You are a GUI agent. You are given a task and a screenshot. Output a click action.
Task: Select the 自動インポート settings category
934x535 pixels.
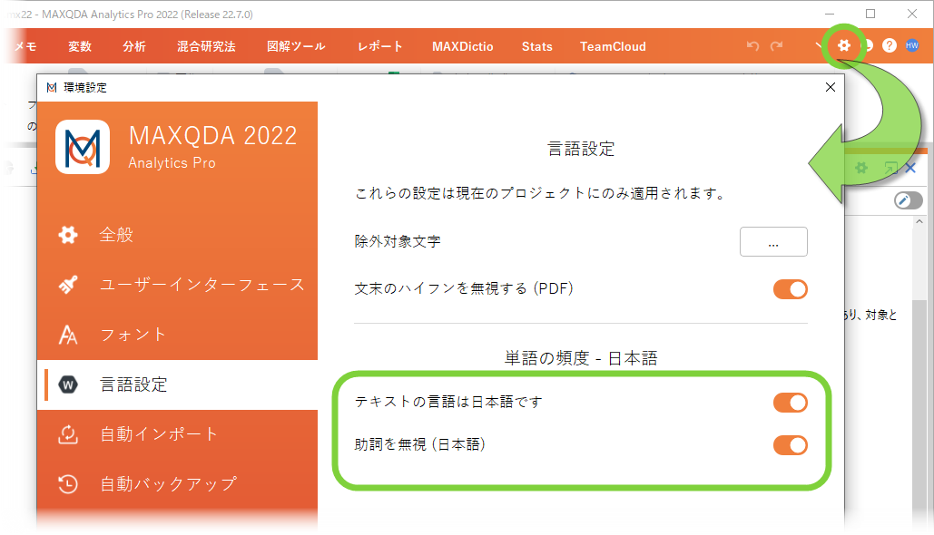coord(177,434)
